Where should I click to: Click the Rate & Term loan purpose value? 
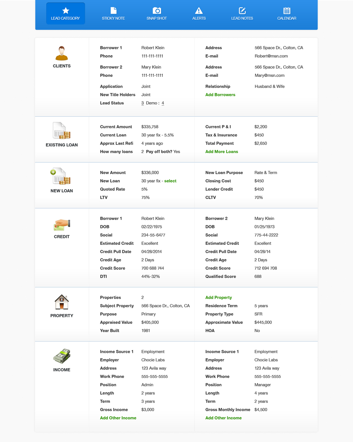pyautogui.click(x=266, y=173)
